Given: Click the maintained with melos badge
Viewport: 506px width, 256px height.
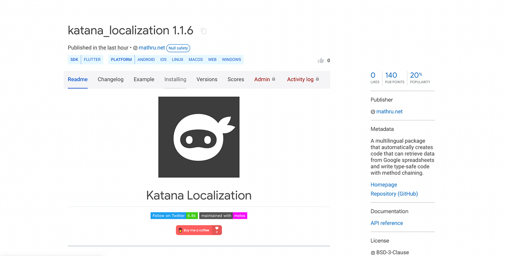Looking at the screenshot, I should pos(223,216).
